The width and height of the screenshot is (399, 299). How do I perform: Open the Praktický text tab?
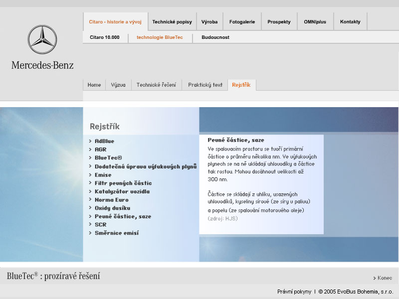click(x=205, y=85)
